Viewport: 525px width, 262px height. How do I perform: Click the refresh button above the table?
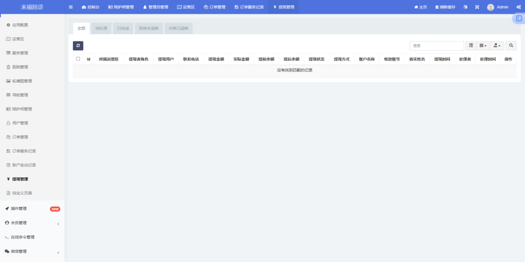pyautogui.click(x=78, y=46)
